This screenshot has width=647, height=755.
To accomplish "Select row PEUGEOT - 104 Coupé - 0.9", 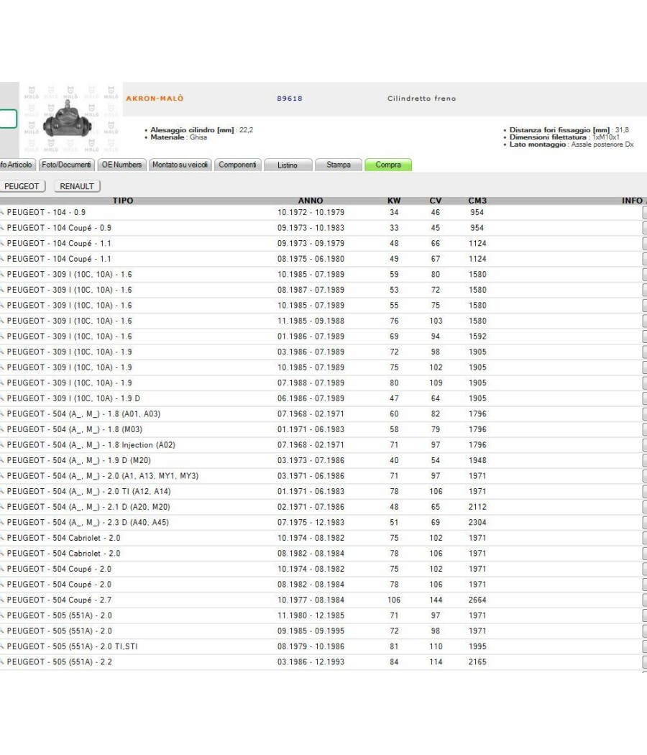I will 323,228.
